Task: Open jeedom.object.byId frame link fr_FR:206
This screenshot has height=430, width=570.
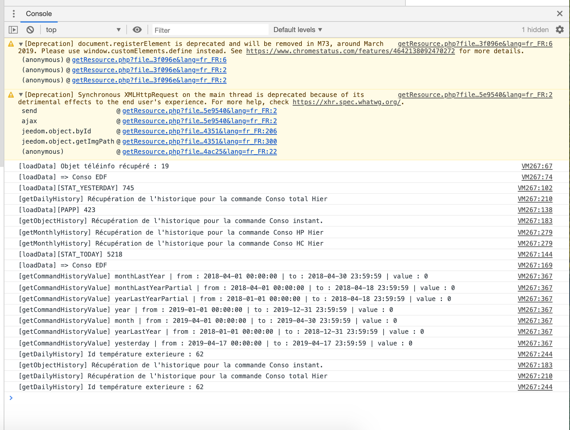Action: point(200,131)
